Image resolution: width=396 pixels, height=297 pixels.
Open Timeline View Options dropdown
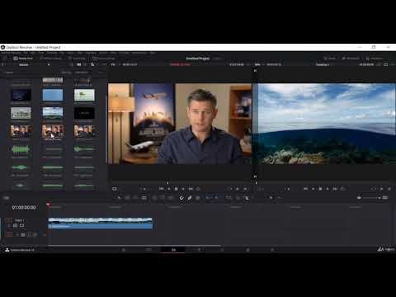point(6,197)
